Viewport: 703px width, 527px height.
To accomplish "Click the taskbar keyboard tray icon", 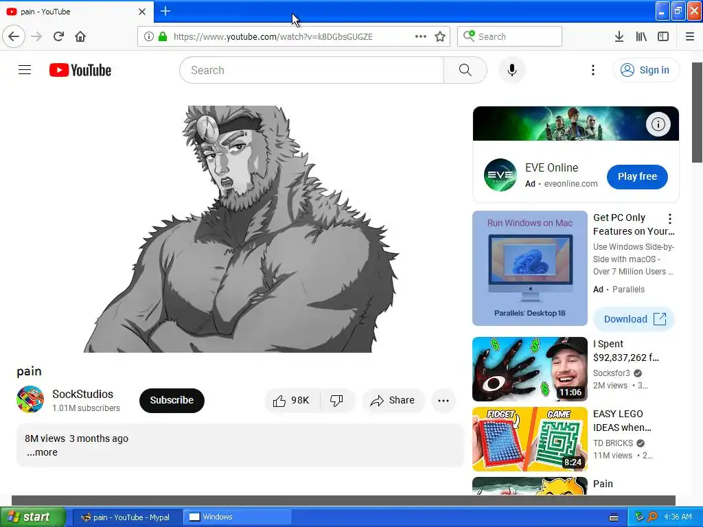I will pyautogui.click(x=614, y=517).
